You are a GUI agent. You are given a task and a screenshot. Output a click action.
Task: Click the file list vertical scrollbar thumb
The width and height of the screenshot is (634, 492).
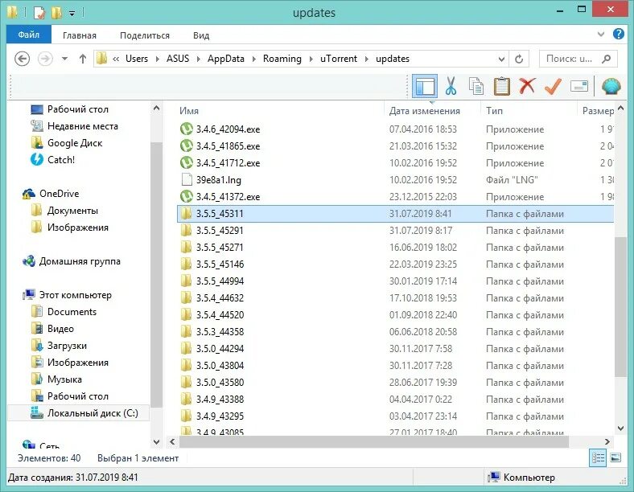620,307
